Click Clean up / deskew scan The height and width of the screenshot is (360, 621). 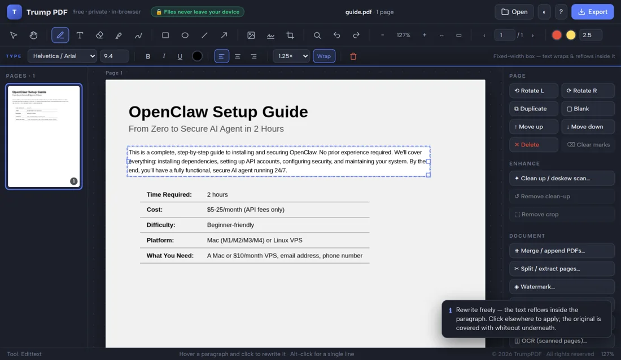click(x=562, y=178)
